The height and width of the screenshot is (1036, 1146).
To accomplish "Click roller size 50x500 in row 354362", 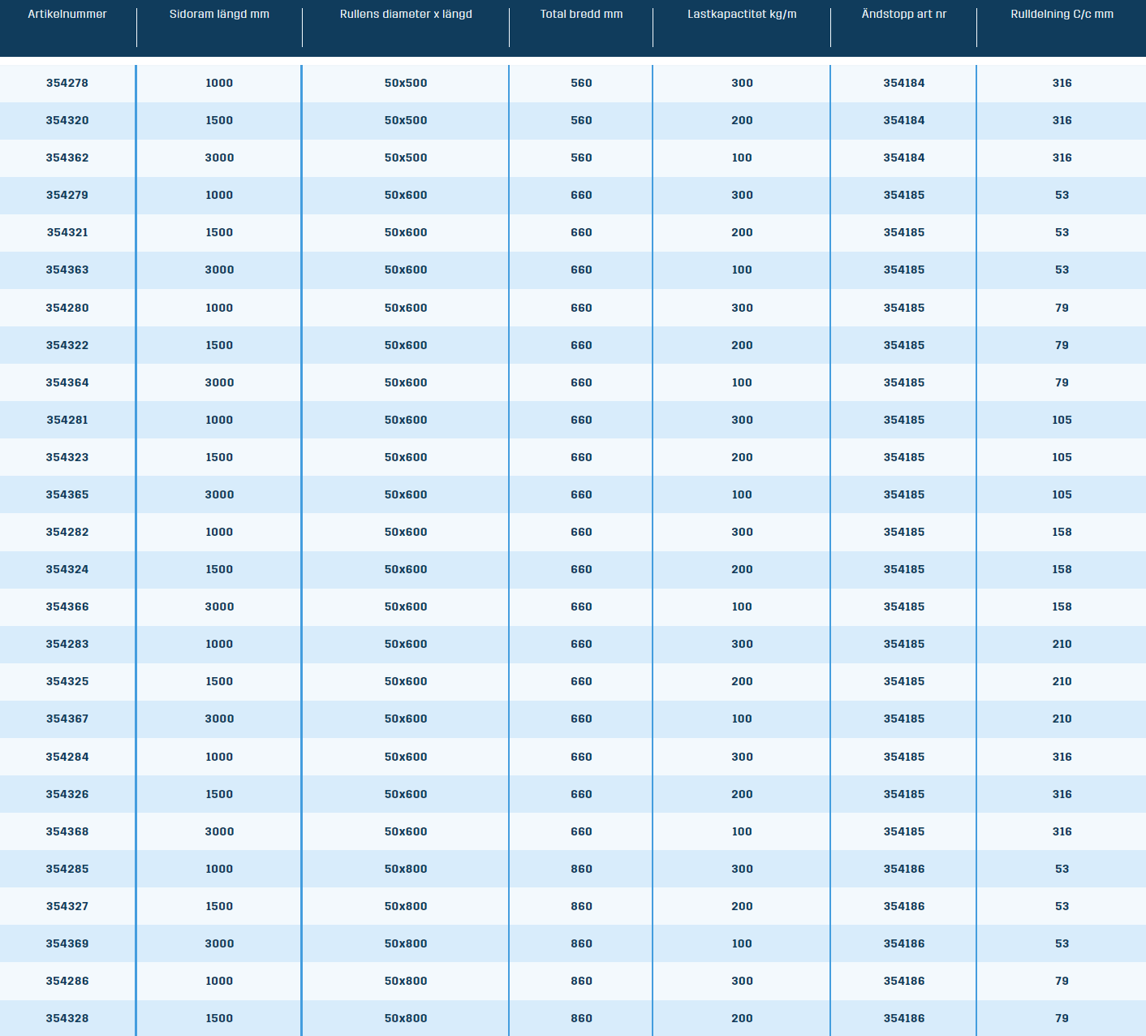I will tap(406, 158).
